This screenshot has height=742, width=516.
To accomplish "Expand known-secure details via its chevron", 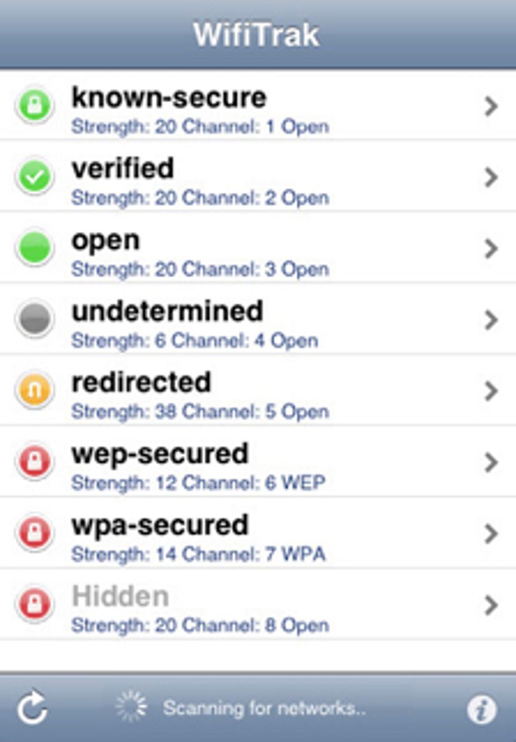I will coord(491,106).
